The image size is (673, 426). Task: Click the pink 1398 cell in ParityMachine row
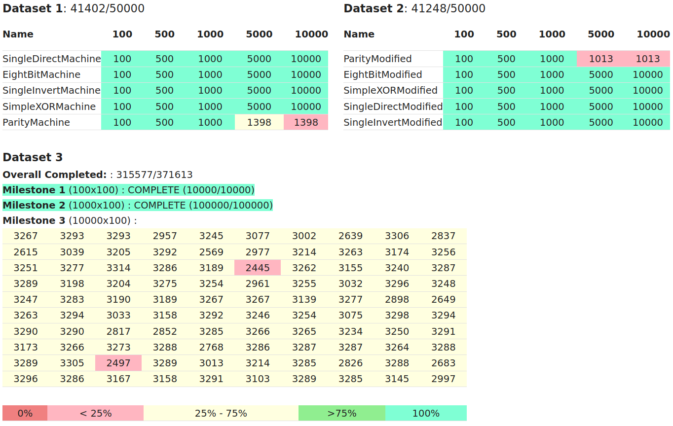[306, 122]
